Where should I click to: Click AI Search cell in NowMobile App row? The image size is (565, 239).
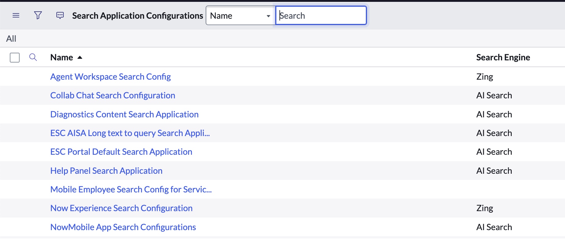click(x=494, y=227)
